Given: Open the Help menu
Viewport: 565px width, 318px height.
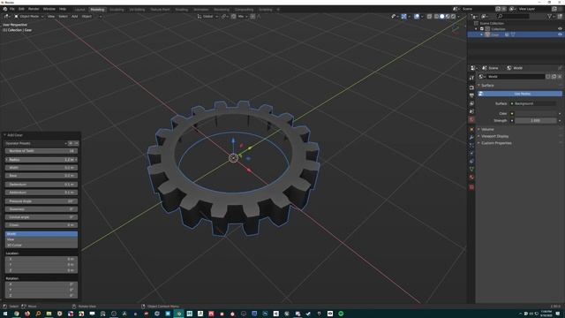Looking at the screenshot, I should pos(63,9).
